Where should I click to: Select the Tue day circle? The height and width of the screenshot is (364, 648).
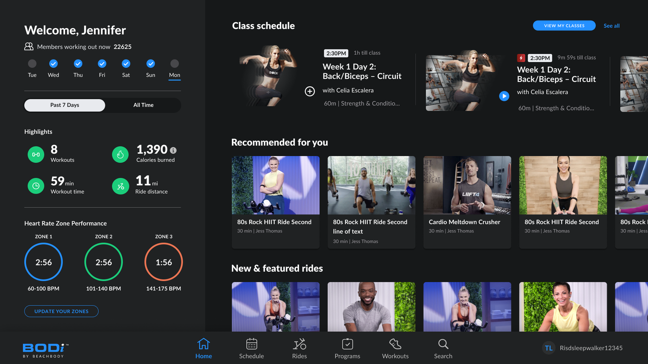tap(32, 63)
